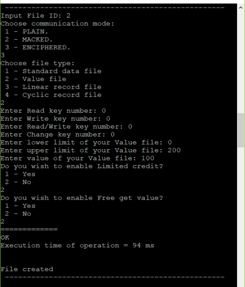Click the 'Execution time of operation = 94 ms' line

tap(77, 245)
